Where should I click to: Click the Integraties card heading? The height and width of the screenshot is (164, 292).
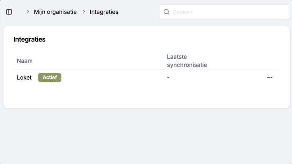[29, 40]
